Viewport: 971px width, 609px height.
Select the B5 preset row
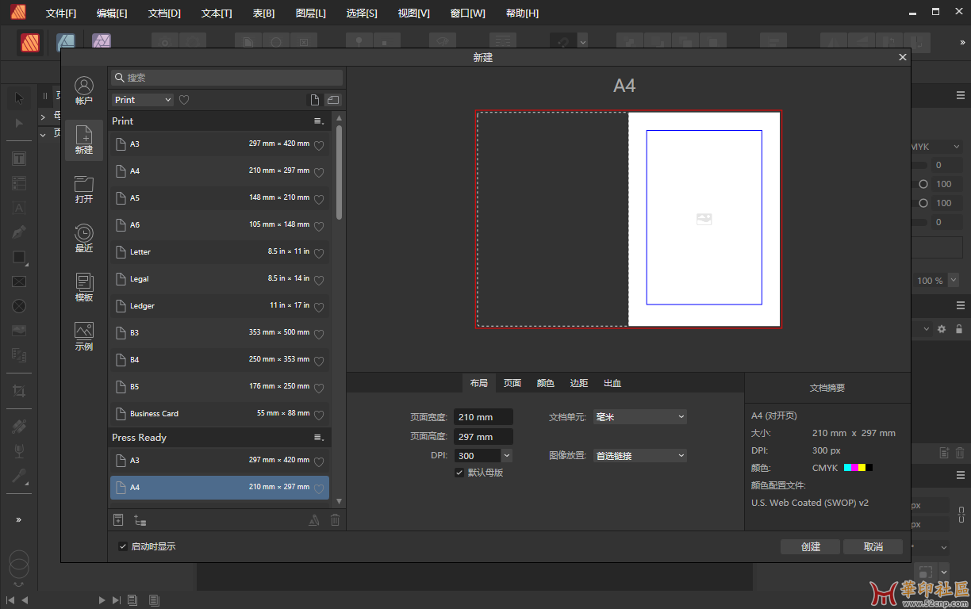click(220, 387)
